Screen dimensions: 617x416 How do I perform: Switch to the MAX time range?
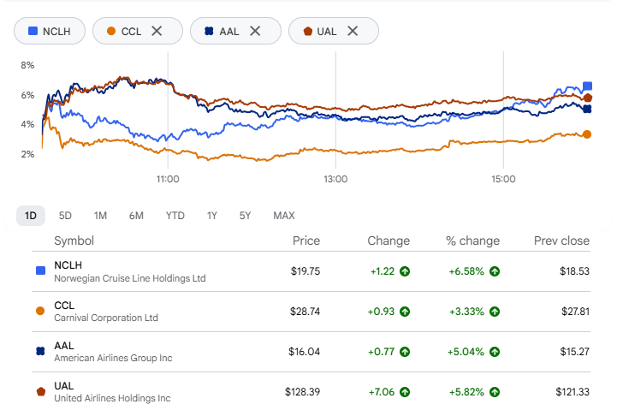point(284,216)
